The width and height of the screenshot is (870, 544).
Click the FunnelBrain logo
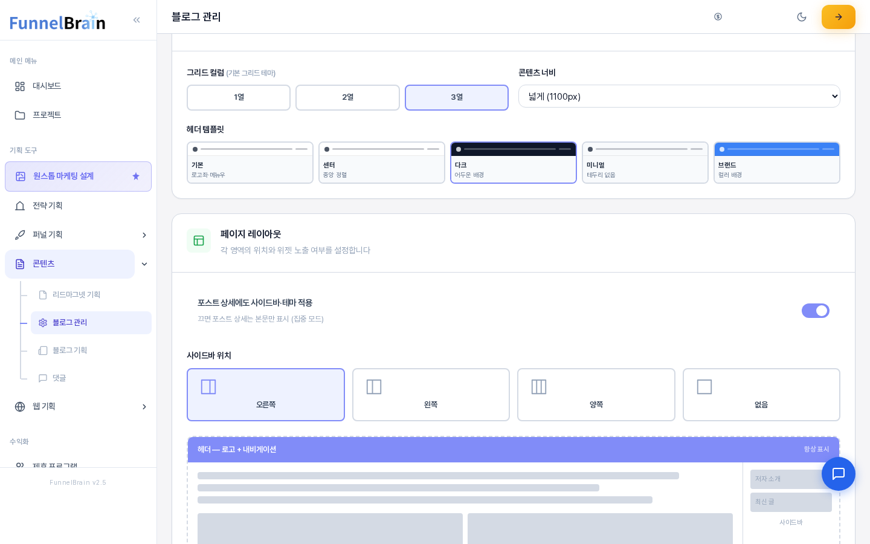(x=57, y=22)
